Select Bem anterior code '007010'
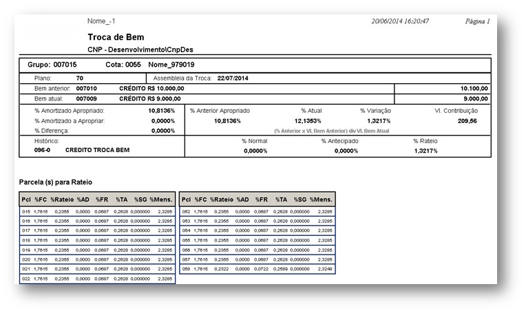 pyautogui.click(x=87, y=89)
